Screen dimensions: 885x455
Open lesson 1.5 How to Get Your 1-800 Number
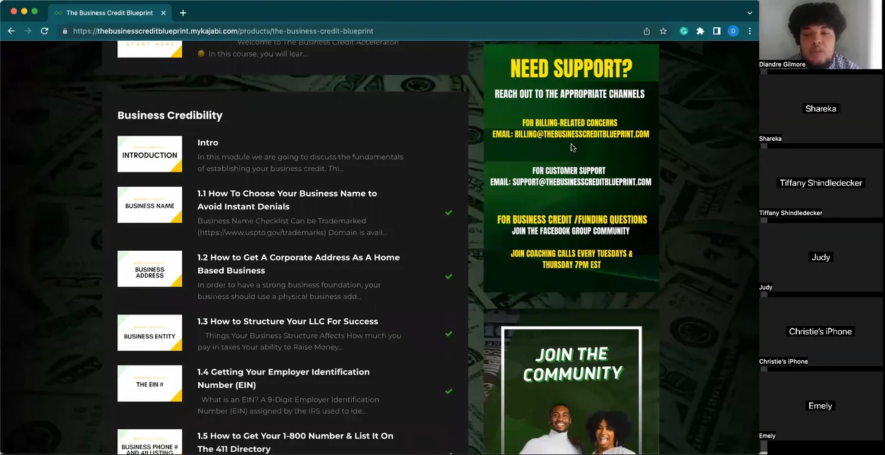pos(295,442)
